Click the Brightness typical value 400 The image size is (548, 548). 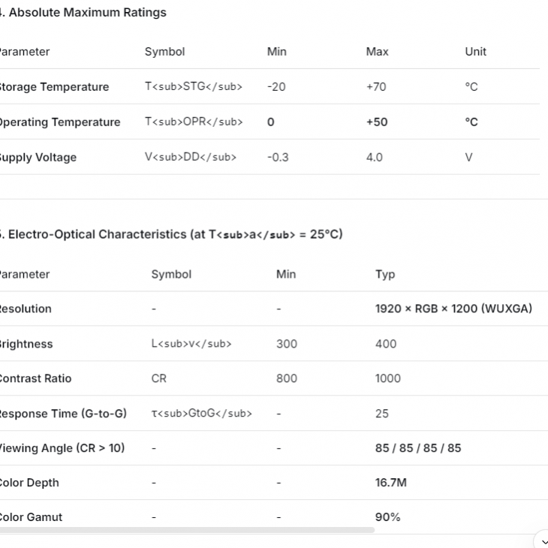386,344
